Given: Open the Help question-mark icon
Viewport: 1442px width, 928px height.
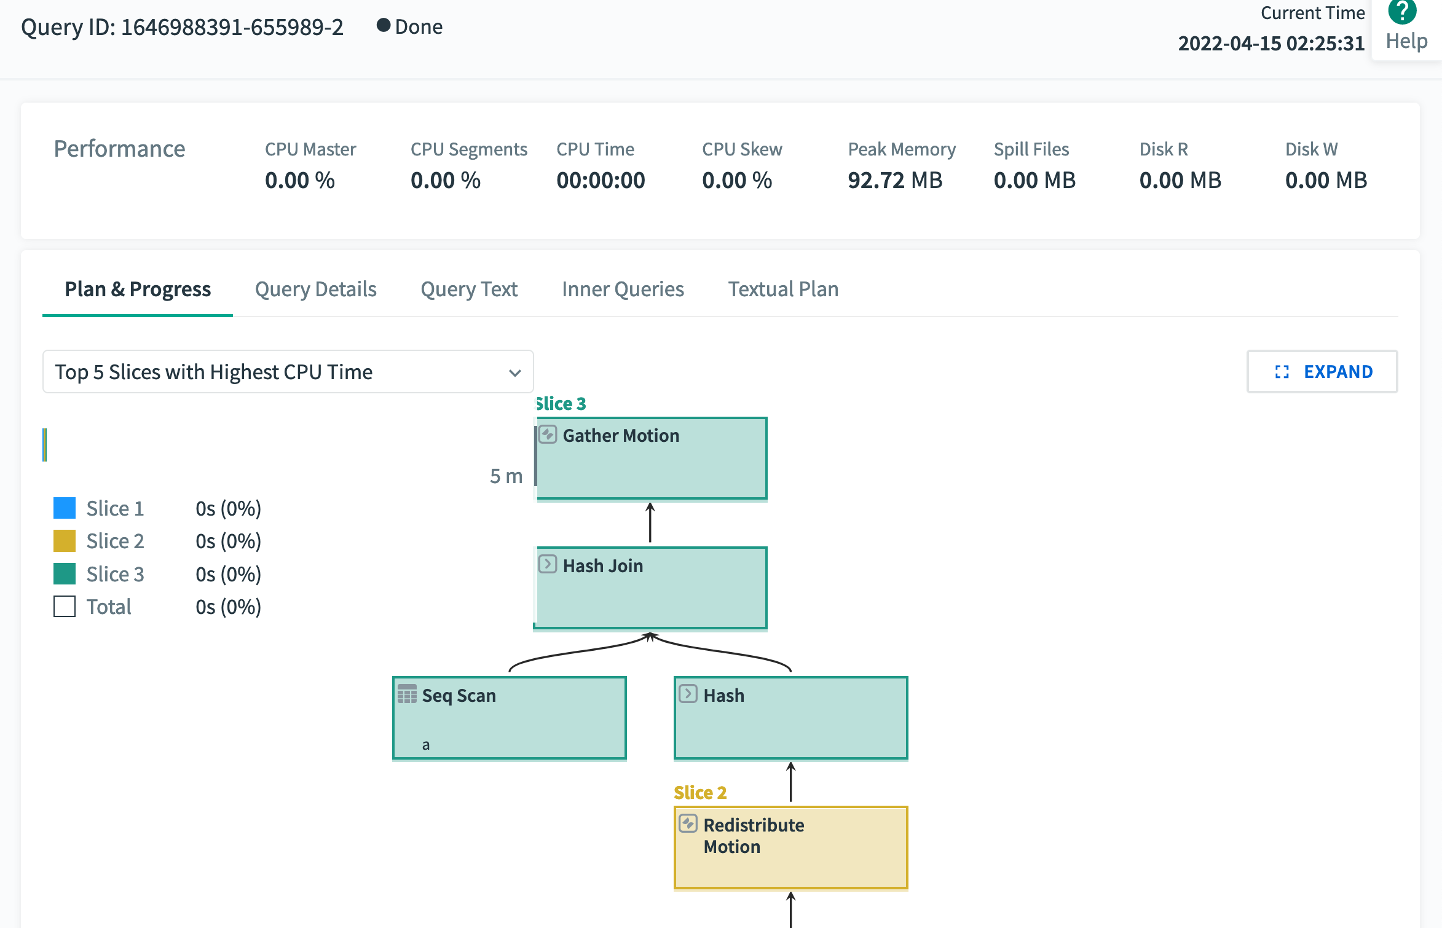Looking at the screenshot, I should [1402, 12].
